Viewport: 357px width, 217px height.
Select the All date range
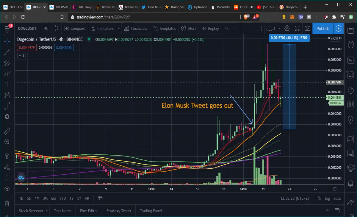pyautogui.click(x=87, y=198)
